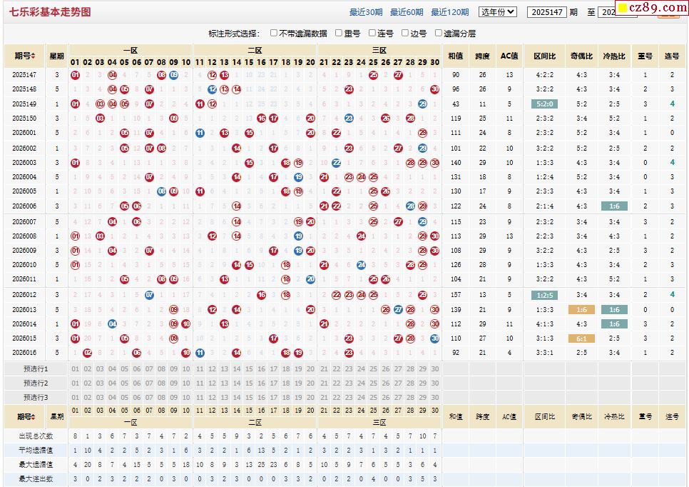Click the blue 11 ball in row 2026016
This screenshot has height=487, width=689.
200,353
